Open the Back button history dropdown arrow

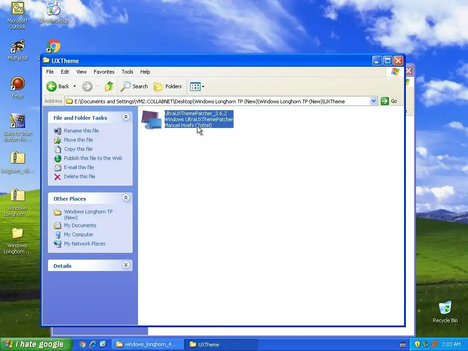coord(74,86)
